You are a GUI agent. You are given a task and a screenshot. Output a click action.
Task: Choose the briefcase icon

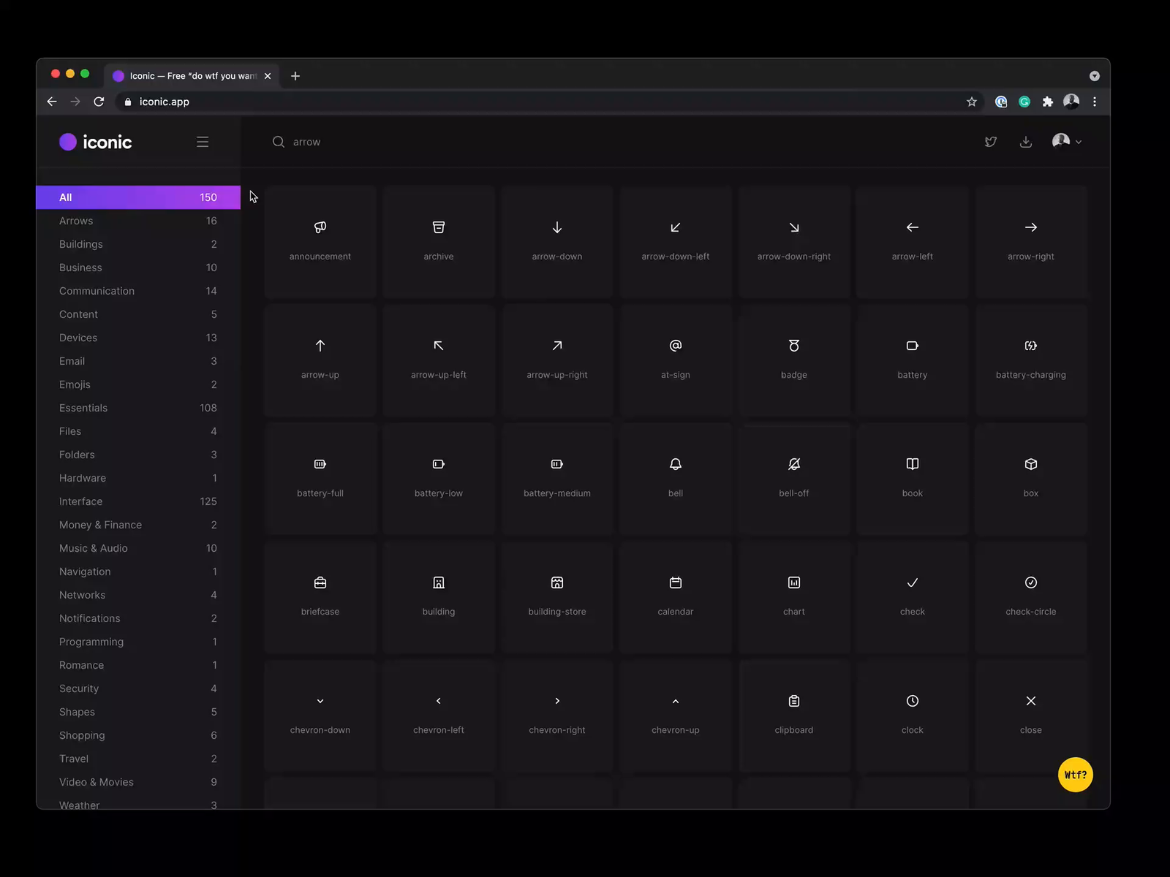click(x=320, y=583)
